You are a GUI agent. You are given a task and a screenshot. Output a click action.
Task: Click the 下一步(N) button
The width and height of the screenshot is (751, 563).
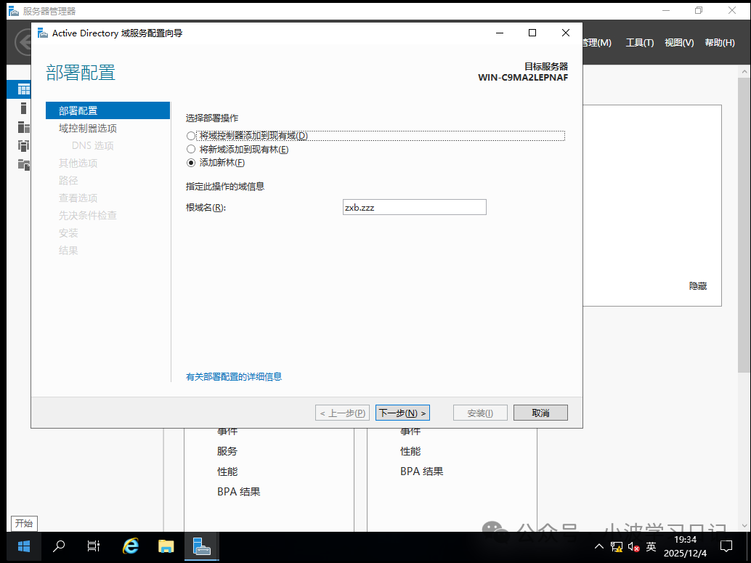tap(402, 412)
